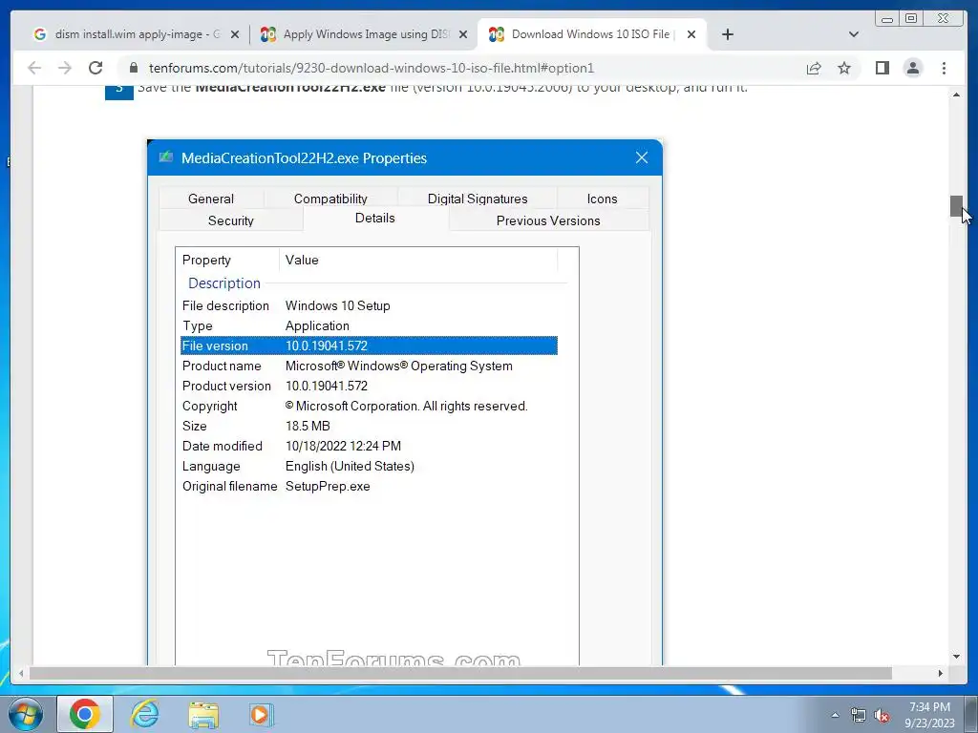View site information padlock icon

click(x=134, y=68)
